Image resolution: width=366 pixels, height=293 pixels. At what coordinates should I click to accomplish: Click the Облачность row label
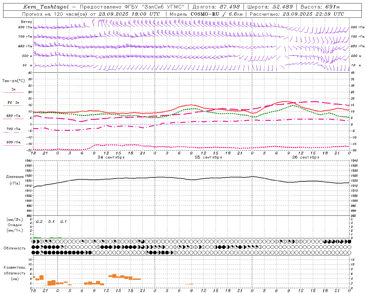coord(15,248)
